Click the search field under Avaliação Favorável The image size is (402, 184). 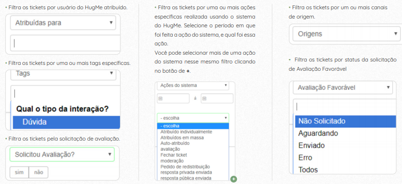pos(345,106)
